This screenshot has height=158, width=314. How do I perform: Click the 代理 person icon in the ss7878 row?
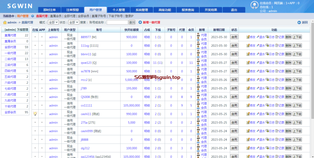pyautogui.click(x=198, y=69)
